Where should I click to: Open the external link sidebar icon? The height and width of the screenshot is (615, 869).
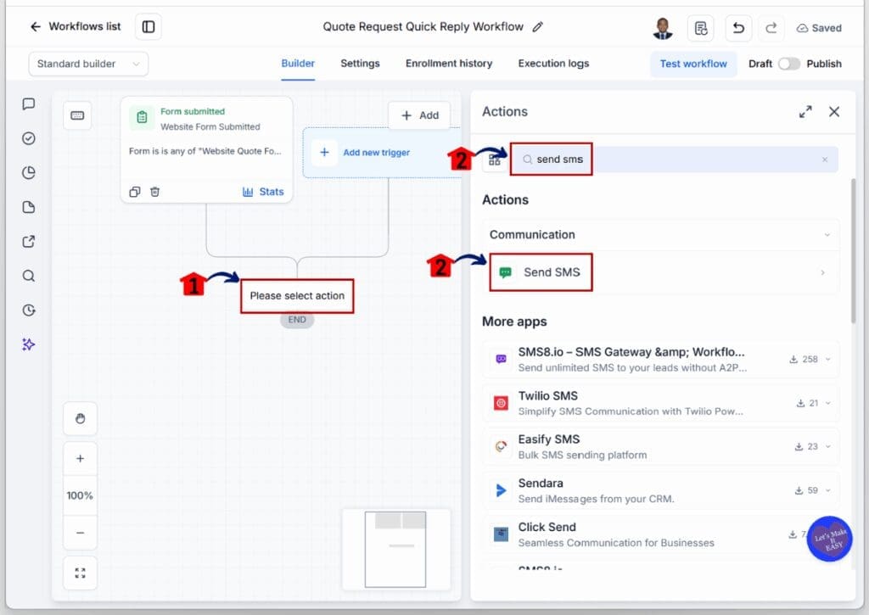click(x=29, y=242)
